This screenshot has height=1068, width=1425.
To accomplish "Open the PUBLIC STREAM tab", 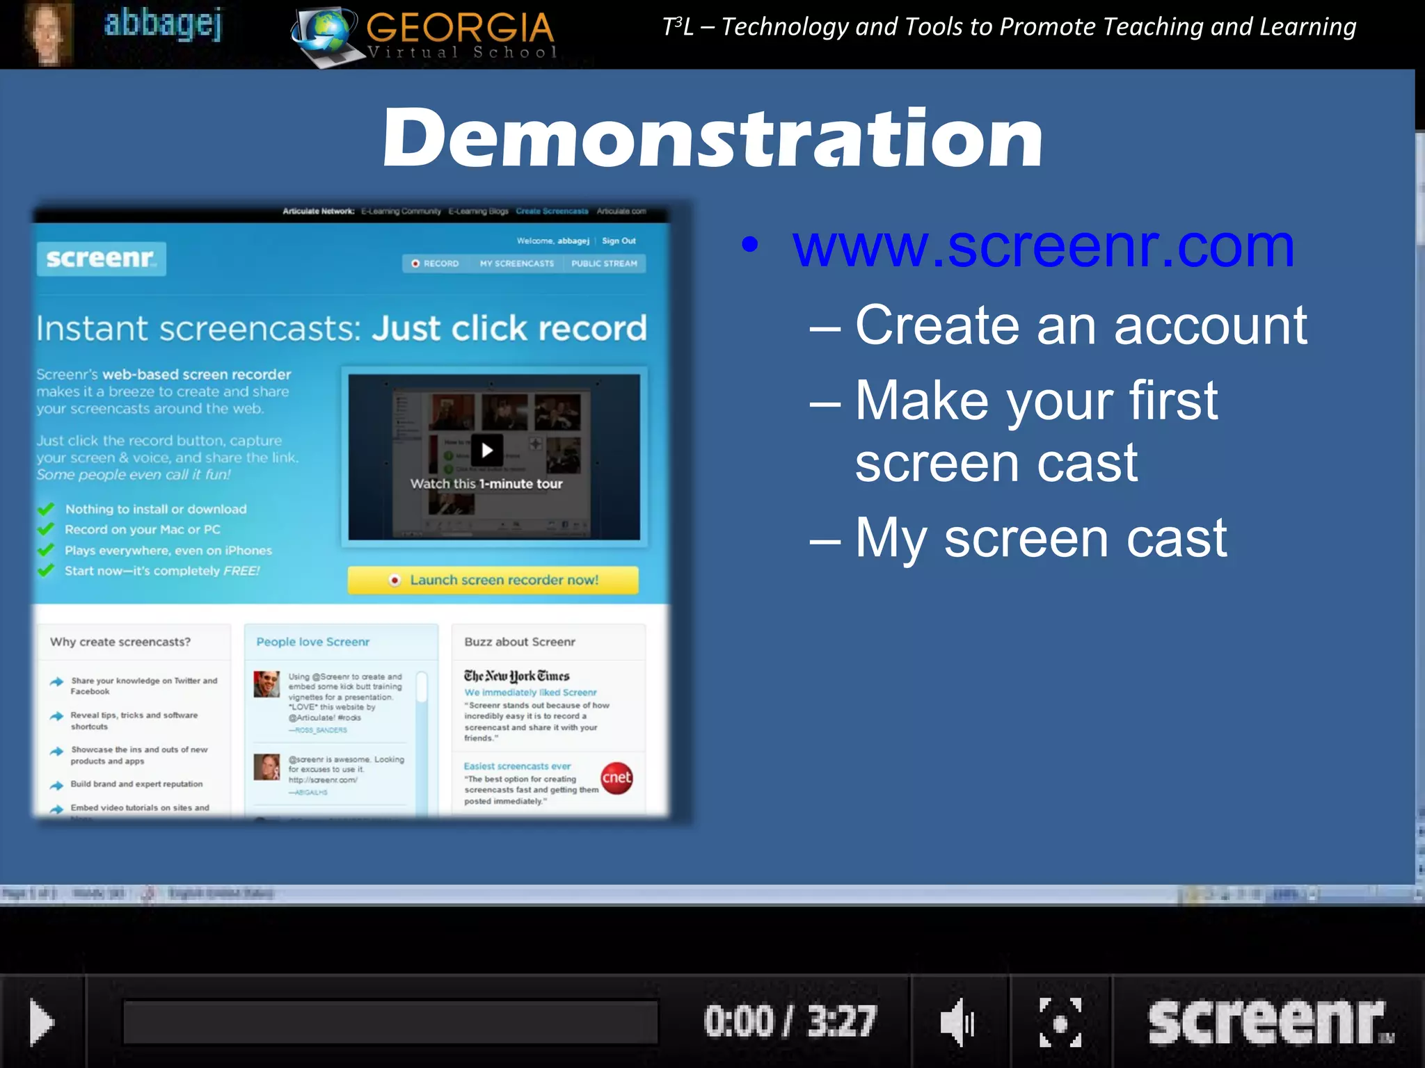I will (604, 264).
